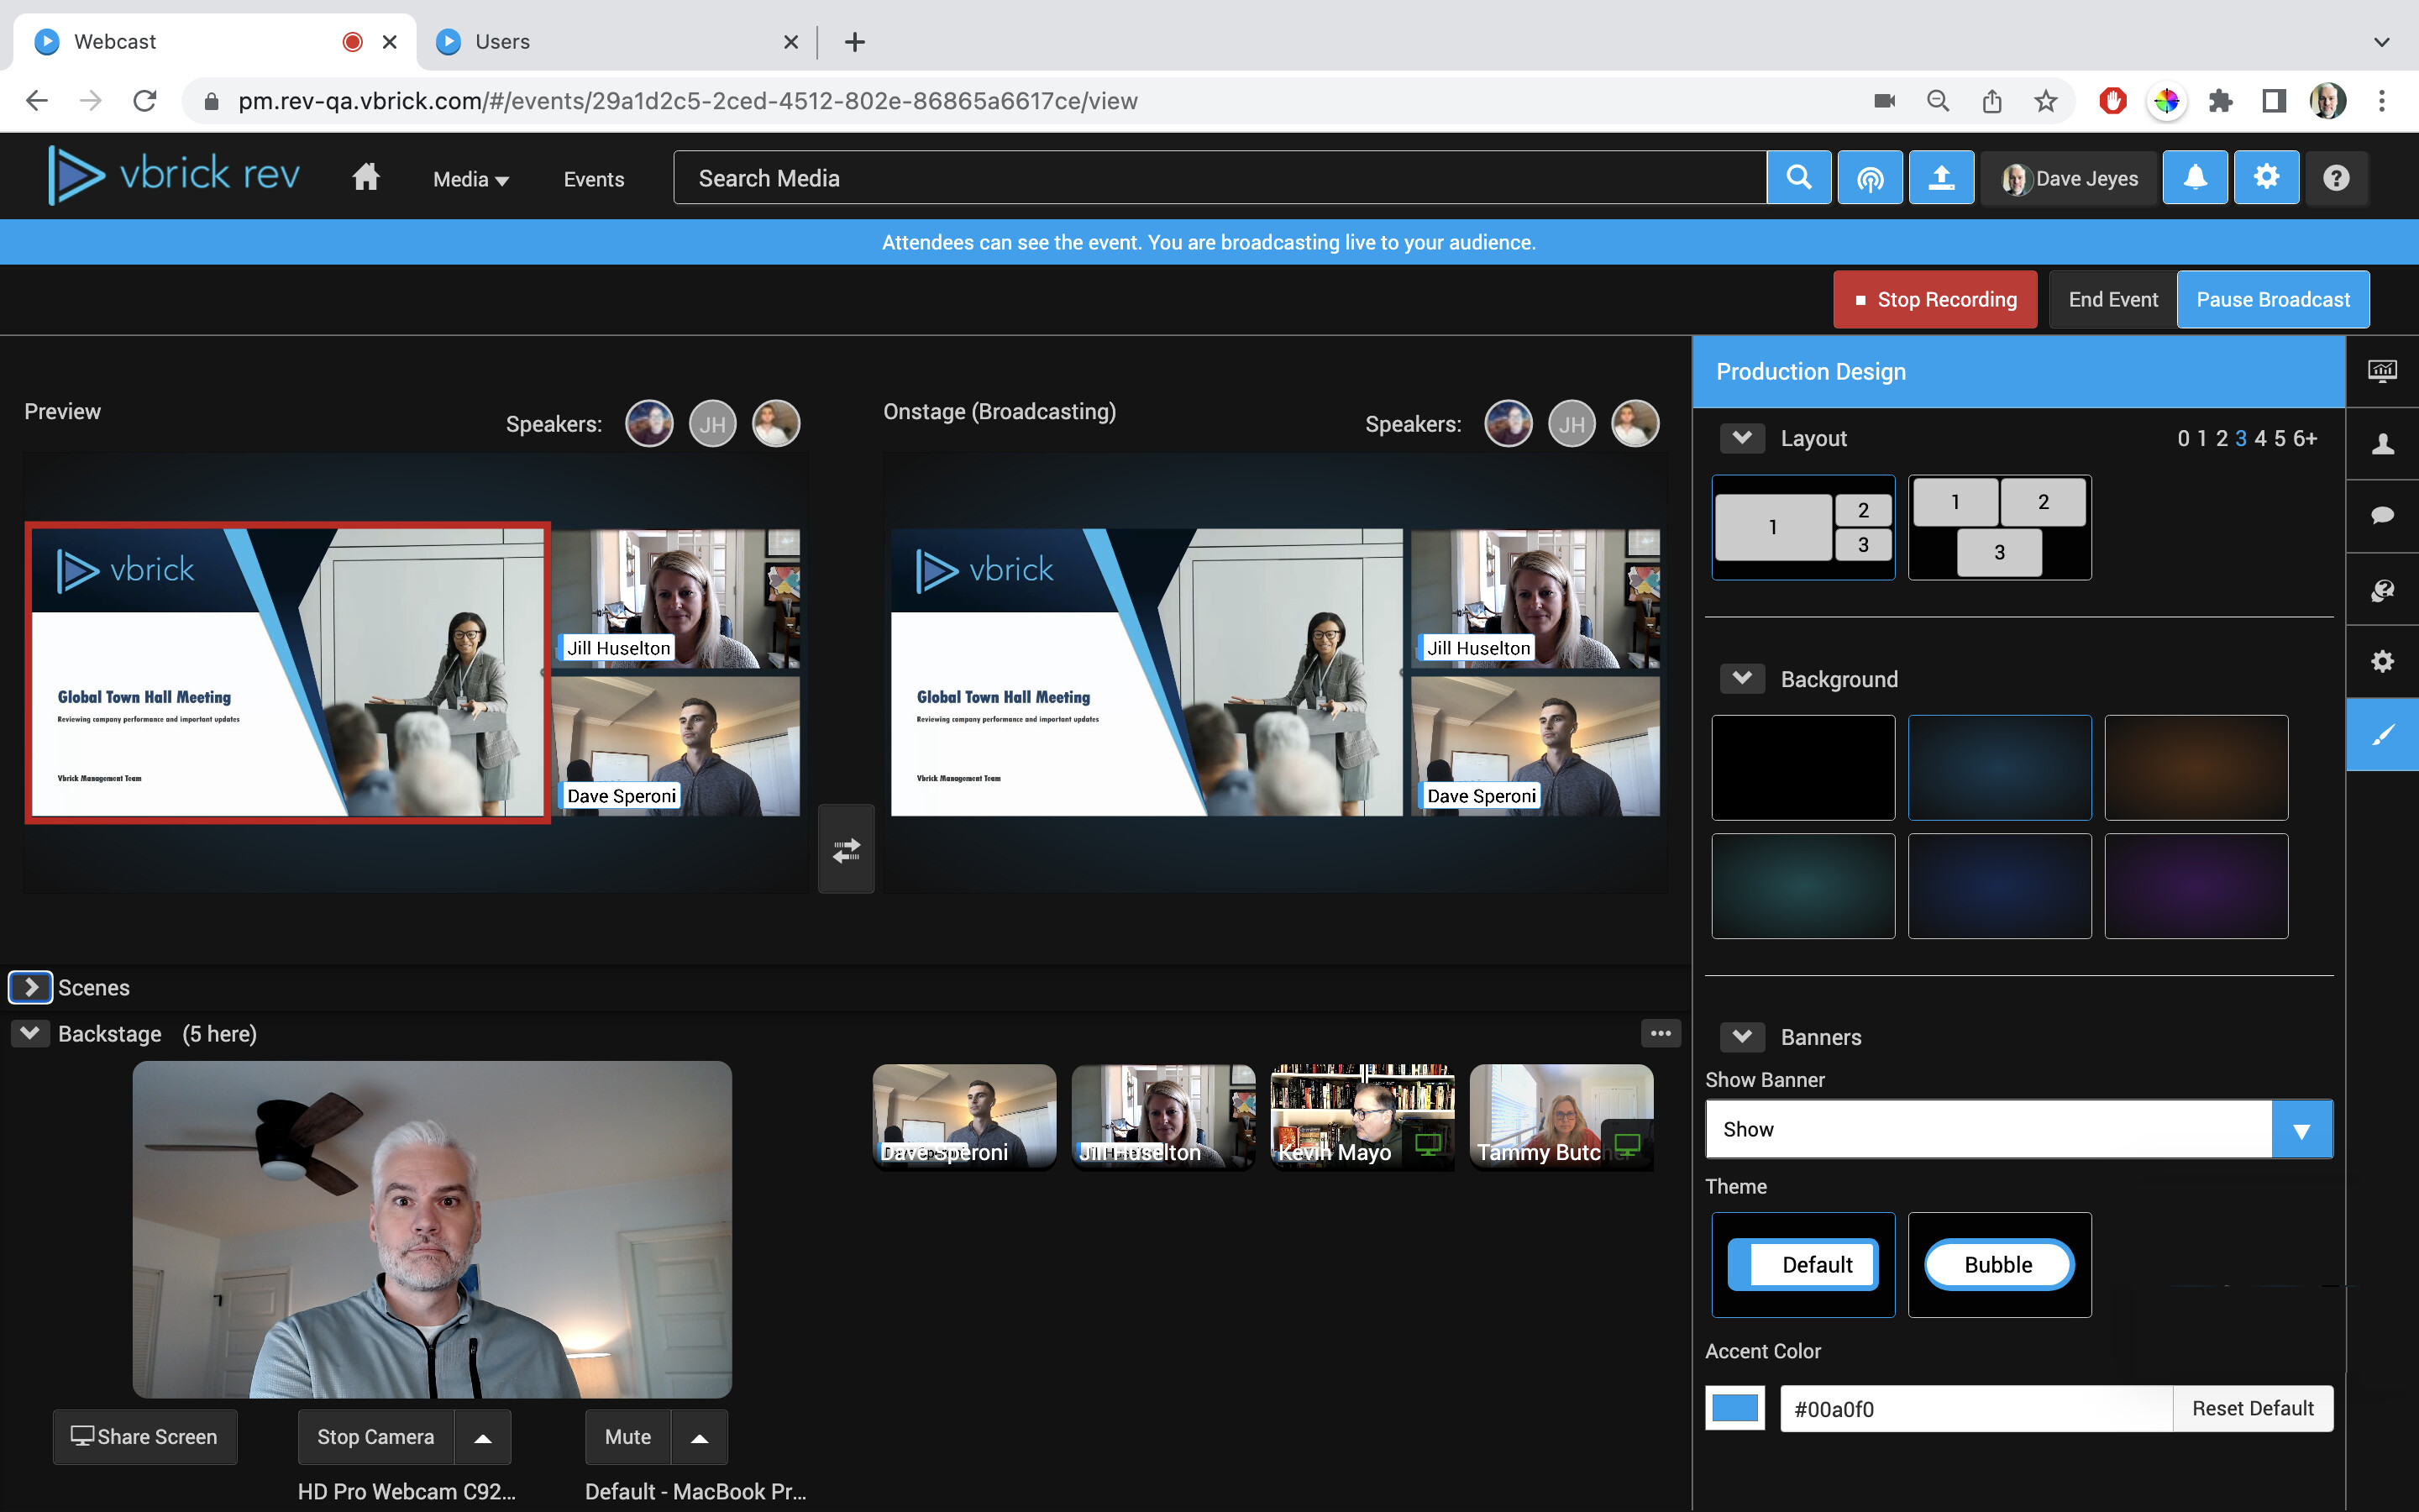Switch to the Users browser tab
The height and width of the screenshot is (1512, 2419).
point(616,42)
